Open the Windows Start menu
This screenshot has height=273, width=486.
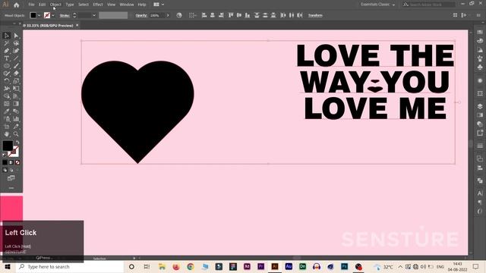coord(8,266)
